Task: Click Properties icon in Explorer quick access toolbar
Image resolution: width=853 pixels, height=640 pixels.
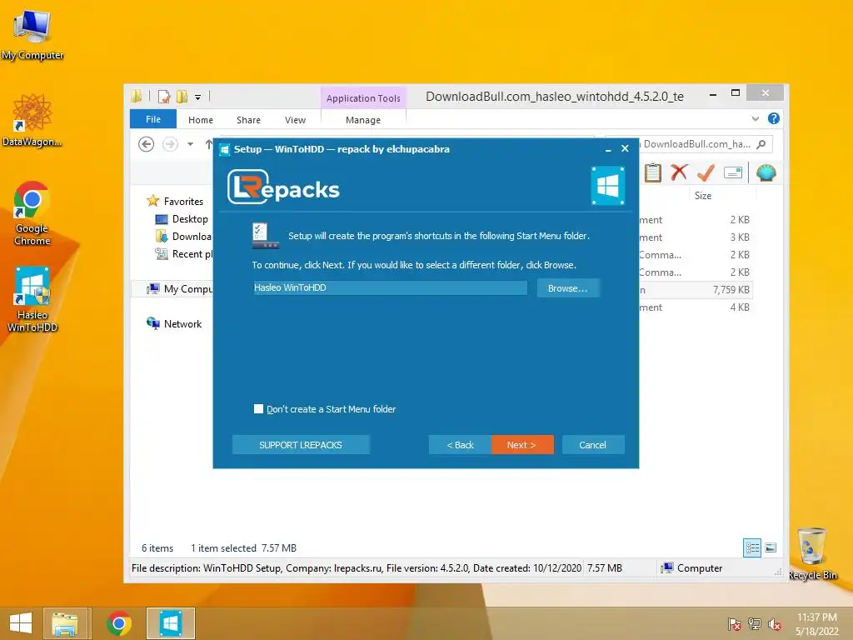Action: click(x=164, y=97)
